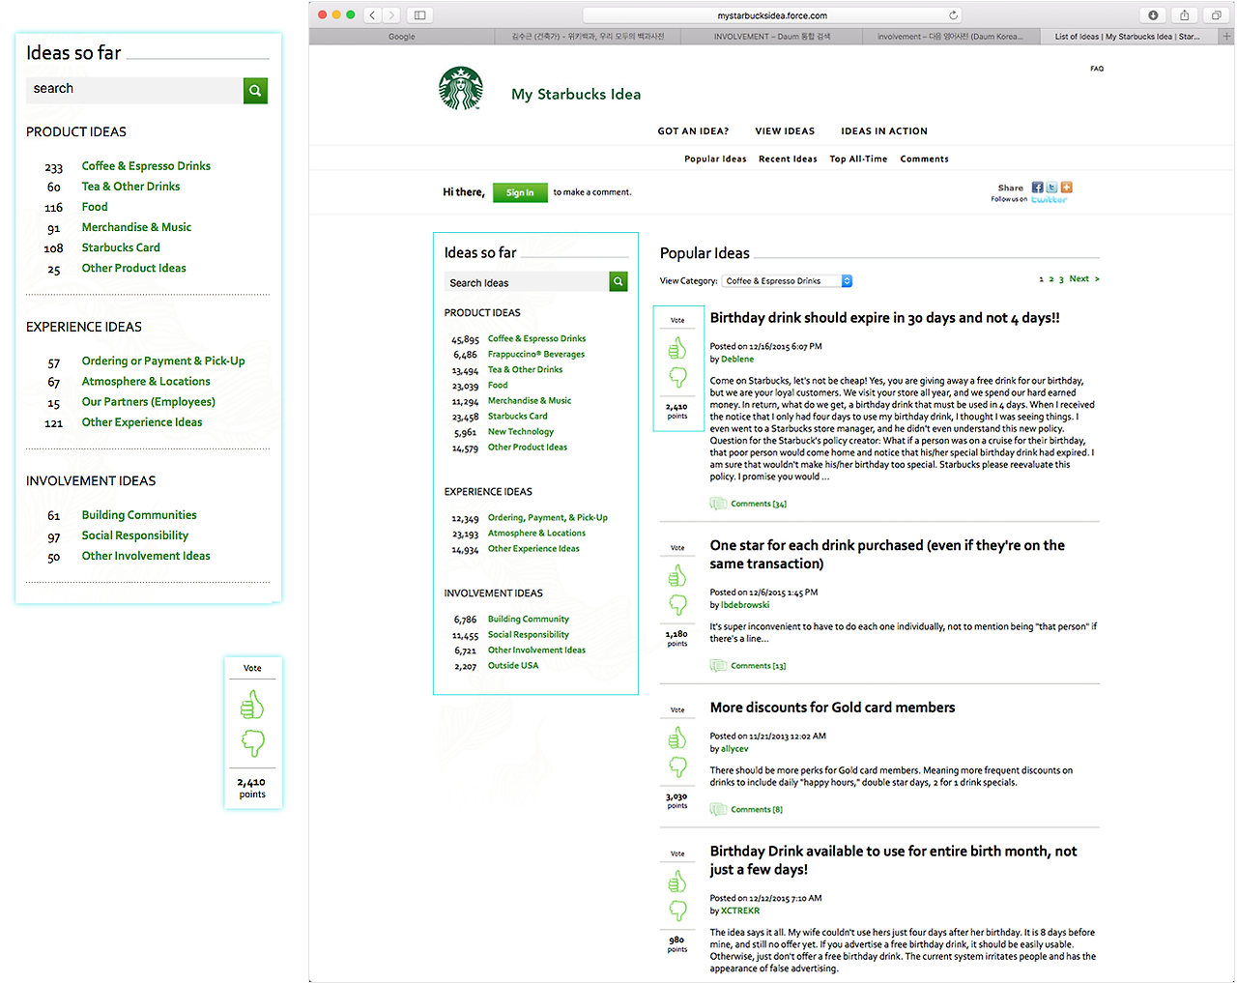Open Safari downloads icon
This screenshot has width=1237, height=983.
(1153, 15)
